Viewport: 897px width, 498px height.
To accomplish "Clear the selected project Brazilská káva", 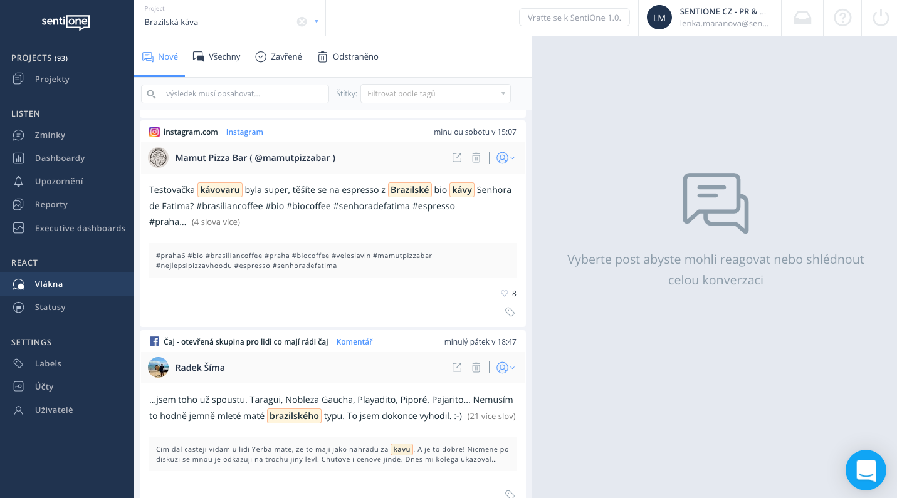I will point(302,22).
